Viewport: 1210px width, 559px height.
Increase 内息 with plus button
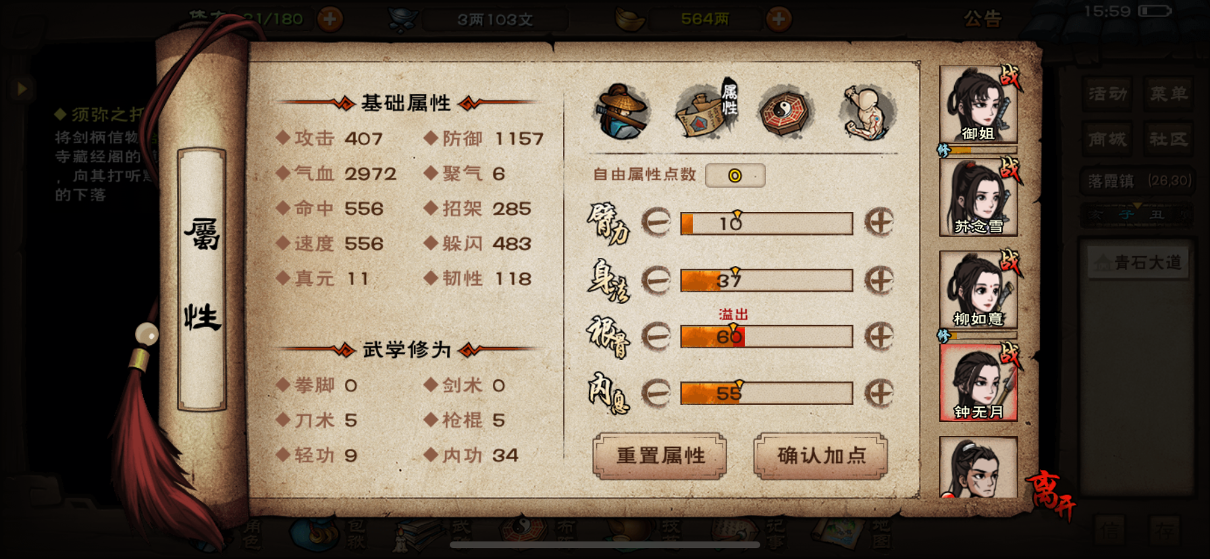[x=879, y=392]
